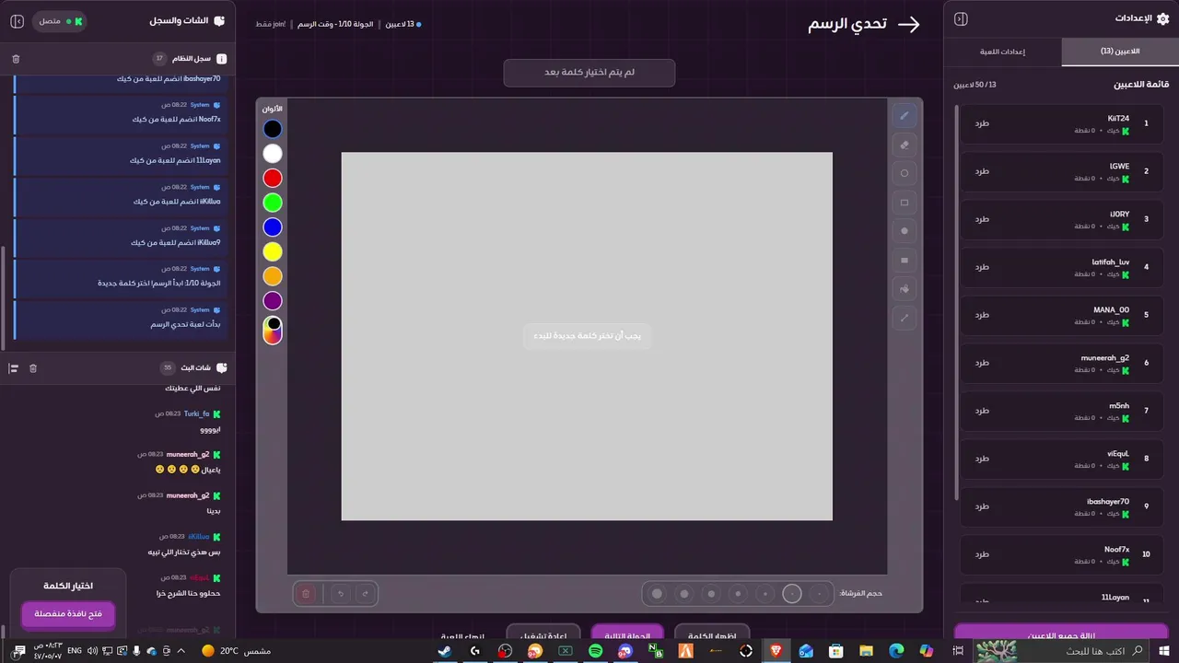Select the paint bucket fill tool
Viewport: 1179px width, 663px height.
[905, 289]
